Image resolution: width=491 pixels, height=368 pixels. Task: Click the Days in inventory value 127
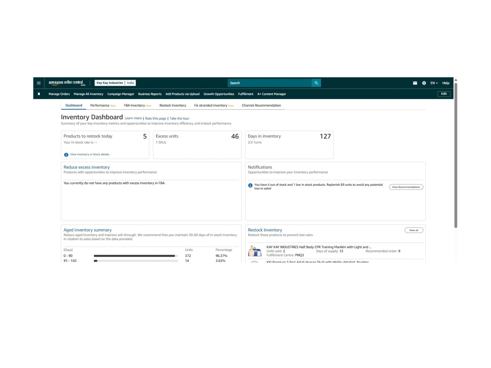click(325, 136)
